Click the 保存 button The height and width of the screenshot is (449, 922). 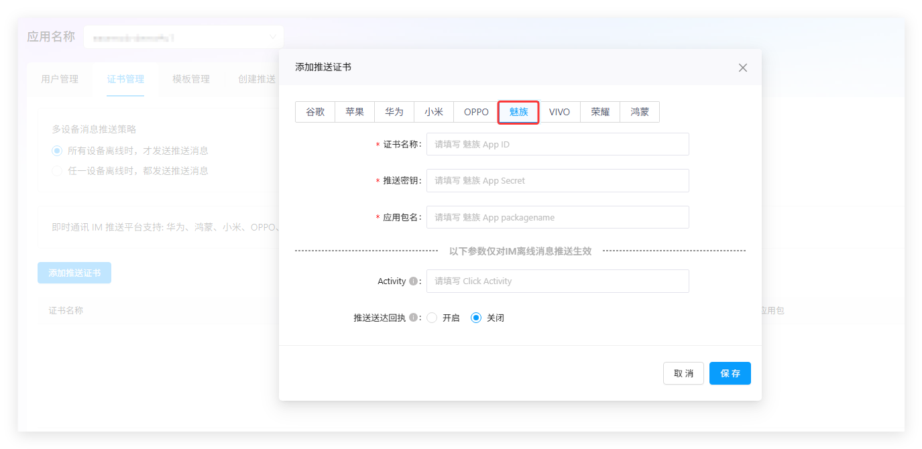[730, 373]
